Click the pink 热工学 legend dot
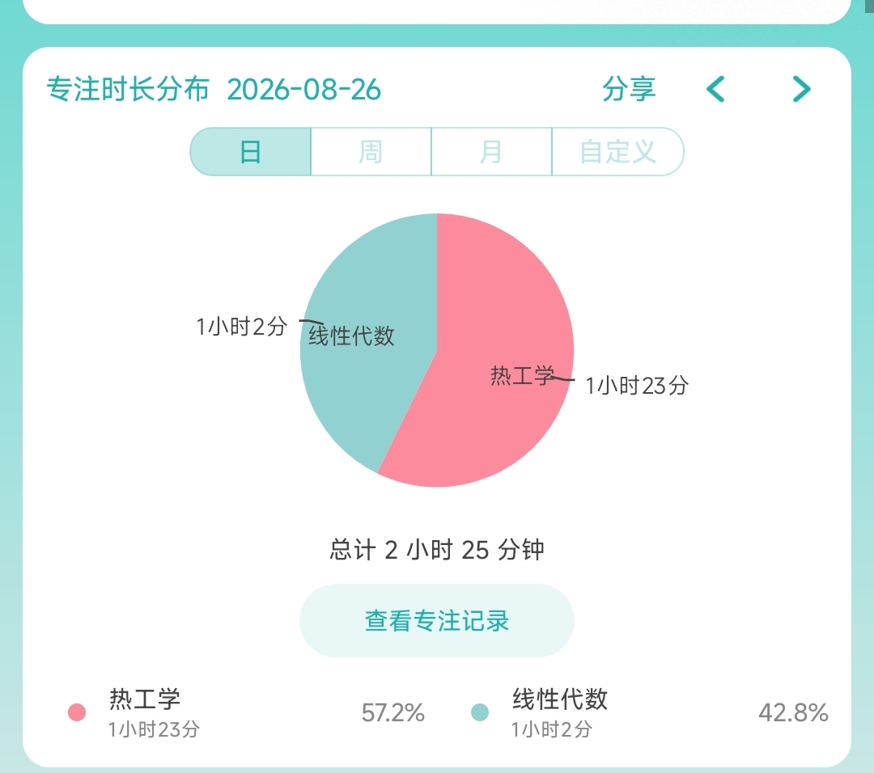 pyautogui.click(x=77, y=712)
